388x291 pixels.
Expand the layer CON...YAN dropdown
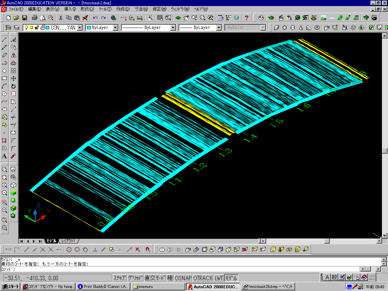click(x=80, y=28)
